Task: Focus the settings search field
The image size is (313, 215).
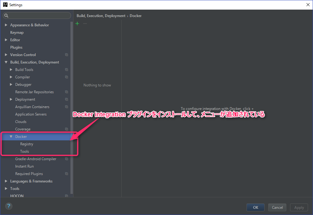Action: (37, 15)
